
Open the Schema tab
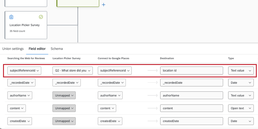(57, 49)
